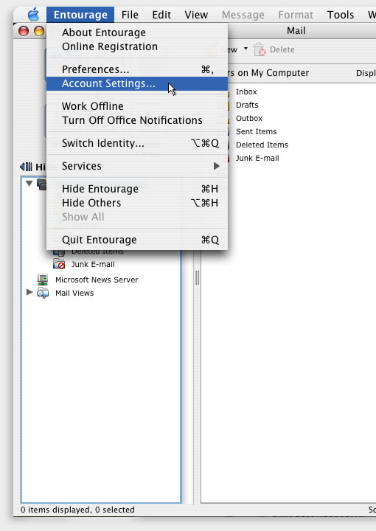This screenshot has height=531, width=376.
Task: Open Preferences… from the menu
Action: tap(137, 69)
